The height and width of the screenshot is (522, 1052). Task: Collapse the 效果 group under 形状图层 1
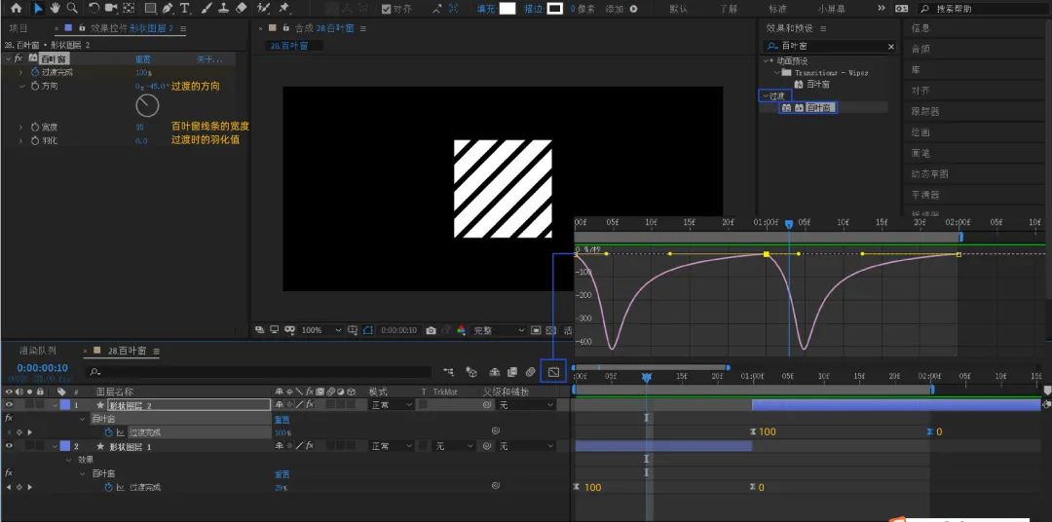pos(68,460)
